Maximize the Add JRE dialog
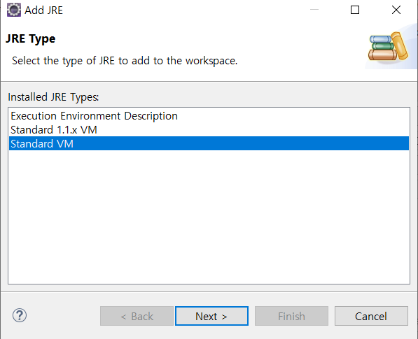418x339 pixels. pyautogui.click(x=355, y=10)
